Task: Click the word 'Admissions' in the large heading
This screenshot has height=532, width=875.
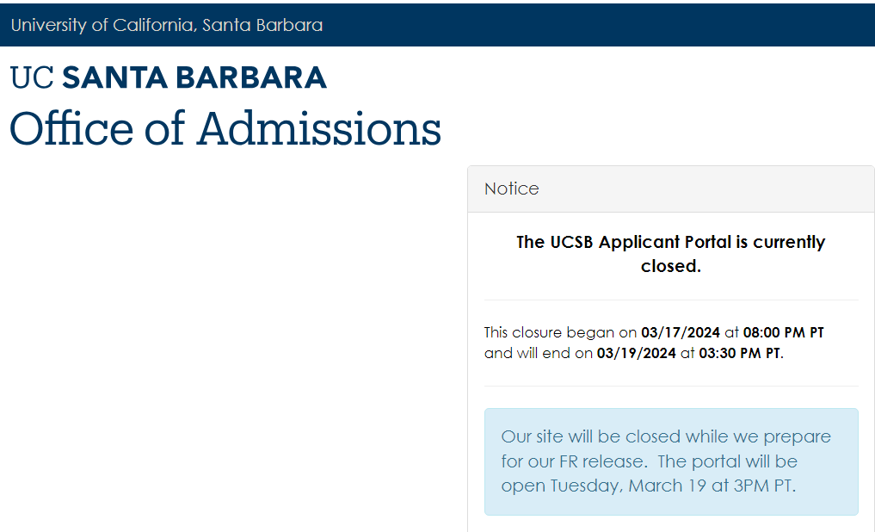Action: (x=319, y=128)
